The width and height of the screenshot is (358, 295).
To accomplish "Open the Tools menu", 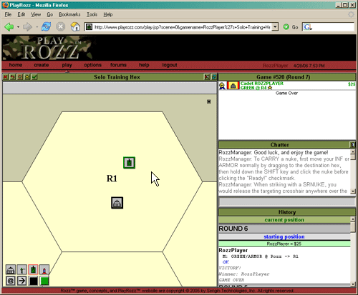I will [x=92, y=14].
